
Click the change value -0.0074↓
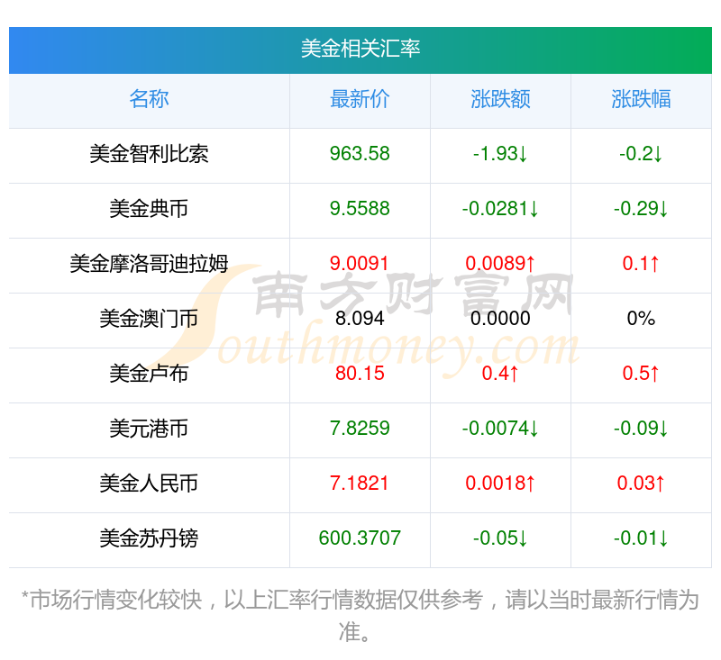point(500,429)
